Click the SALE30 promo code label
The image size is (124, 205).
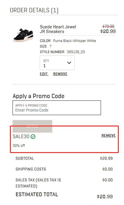click(21, 136)
